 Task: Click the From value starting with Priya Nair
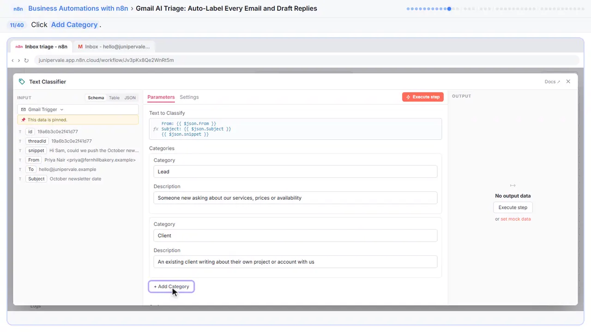click(x=90, y=160)
